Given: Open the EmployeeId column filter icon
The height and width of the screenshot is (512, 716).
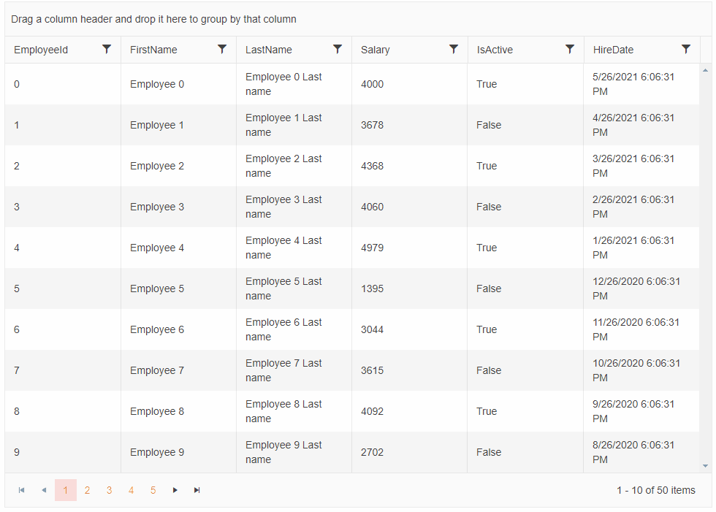Looking at the screenshot, I should [107, 49].
